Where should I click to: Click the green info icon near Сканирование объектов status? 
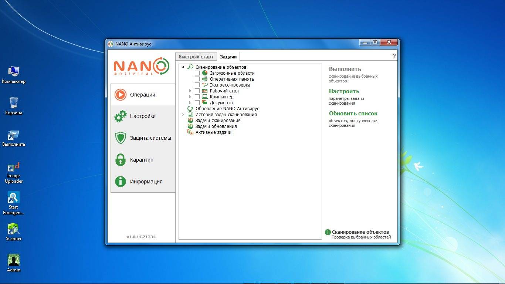[328, 232]
